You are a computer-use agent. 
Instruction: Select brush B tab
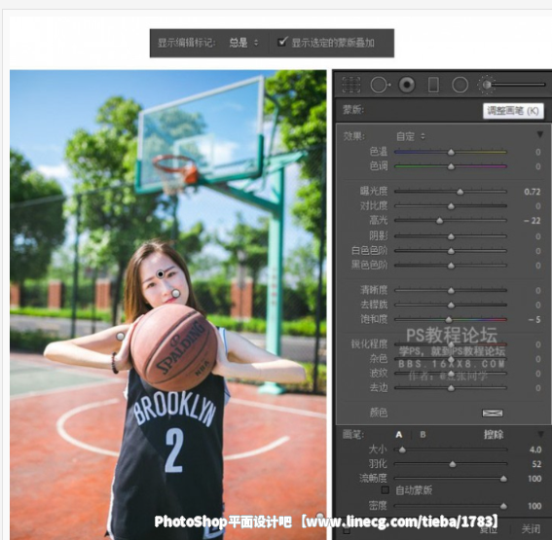pyautogui.click(x=423, y=435)
